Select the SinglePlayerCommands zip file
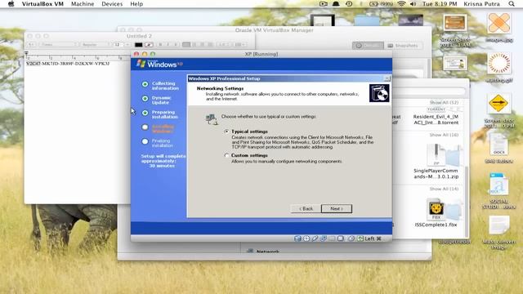 pos(436,163)
